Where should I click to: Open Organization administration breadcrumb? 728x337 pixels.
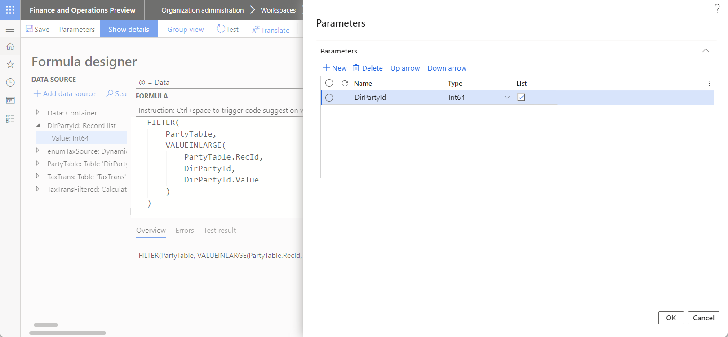pyautogui.click(x=203, y=10)
